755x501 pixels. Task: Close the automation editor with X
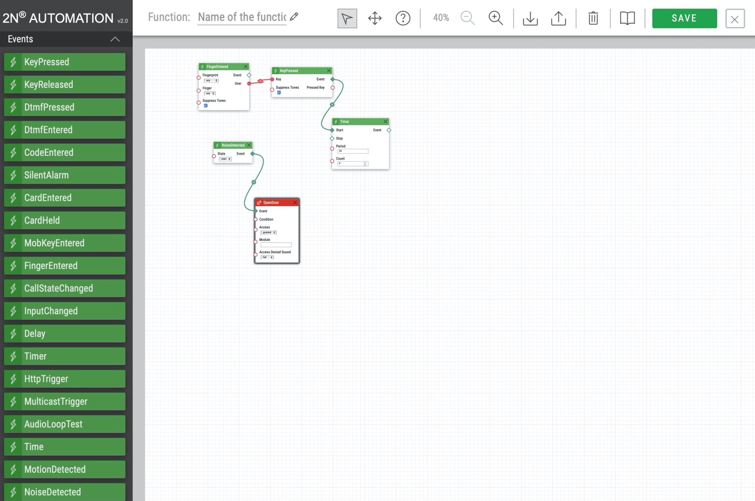pyautogui.click(x=735, y=19)
